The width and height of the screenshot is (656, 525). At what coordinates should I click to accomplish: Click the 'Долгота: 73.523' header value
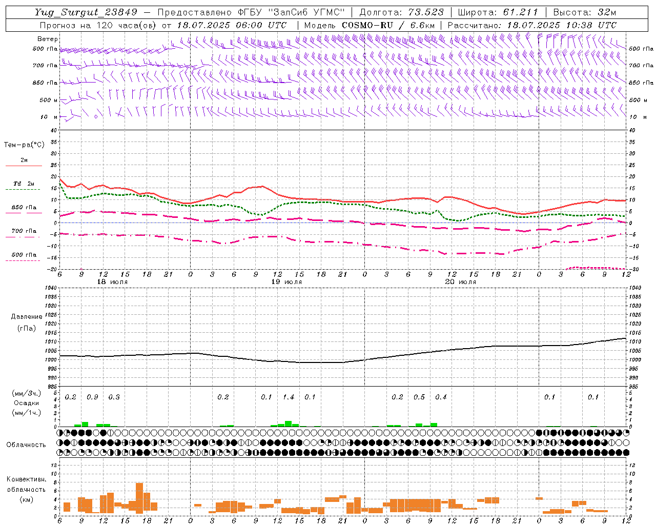[x=401, y=12]
